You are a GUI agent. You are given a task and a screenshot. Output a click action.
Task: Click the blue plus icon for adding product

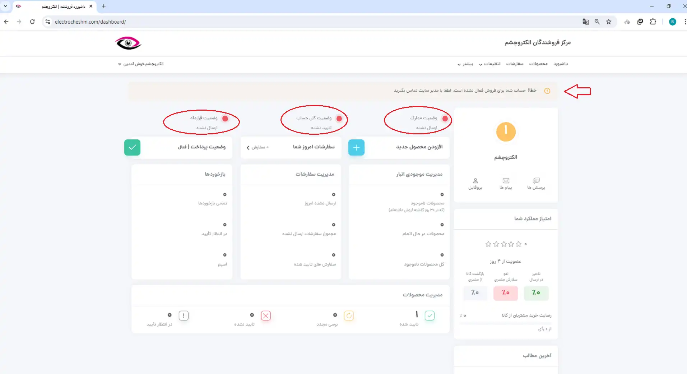click(356, 147)
